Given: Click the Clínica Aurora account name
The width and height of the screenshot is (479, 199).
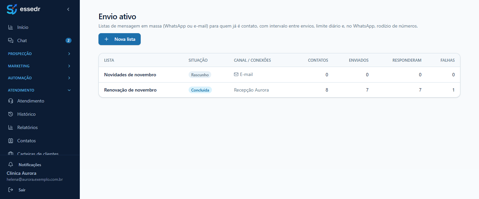Looking at the screenshot, I should (x=22, y=173).
